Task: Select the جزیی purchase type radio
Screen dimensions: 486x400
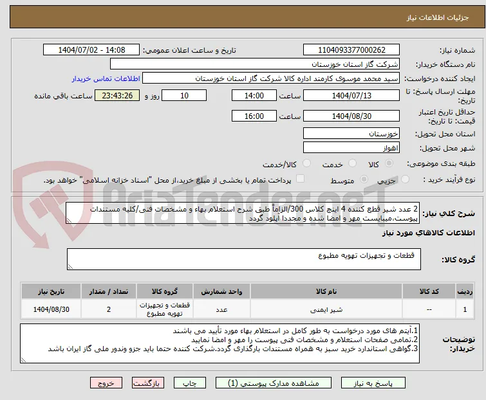Action: (x=405, y=179)
